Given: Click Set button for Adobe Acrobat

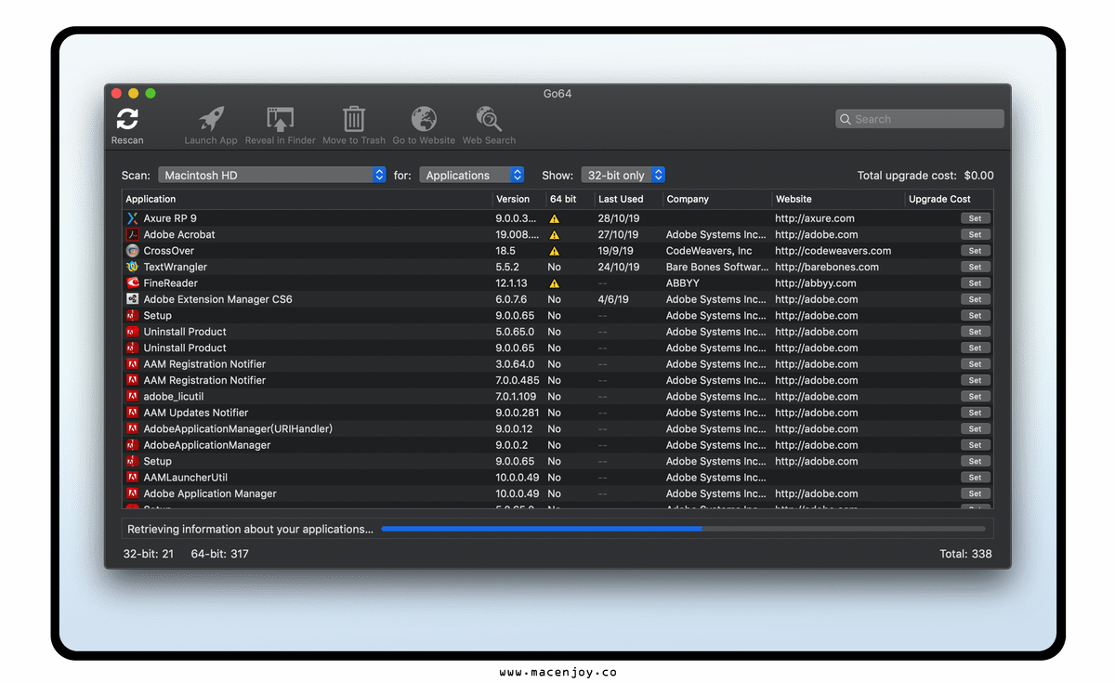Looking at the screenshot, I should (x=976, y=235).
